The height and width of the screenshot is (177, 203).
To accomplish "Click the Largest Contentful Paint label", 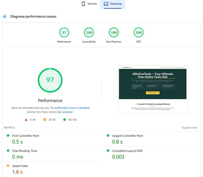I will point(127,136).
